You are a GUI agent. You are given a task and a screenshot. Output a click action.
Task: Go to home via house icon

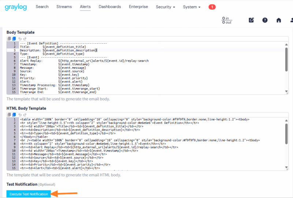click(x=279, y=20)
